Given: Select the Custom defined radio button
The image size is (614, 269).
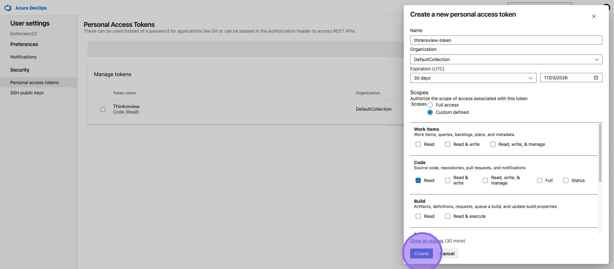Looking at the screenshot, I should click(x=430, y=112).
